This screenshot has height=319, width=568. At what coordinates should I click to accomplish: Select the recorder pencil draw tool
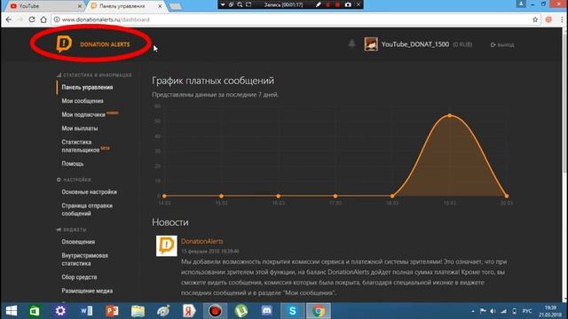[318, 4]
